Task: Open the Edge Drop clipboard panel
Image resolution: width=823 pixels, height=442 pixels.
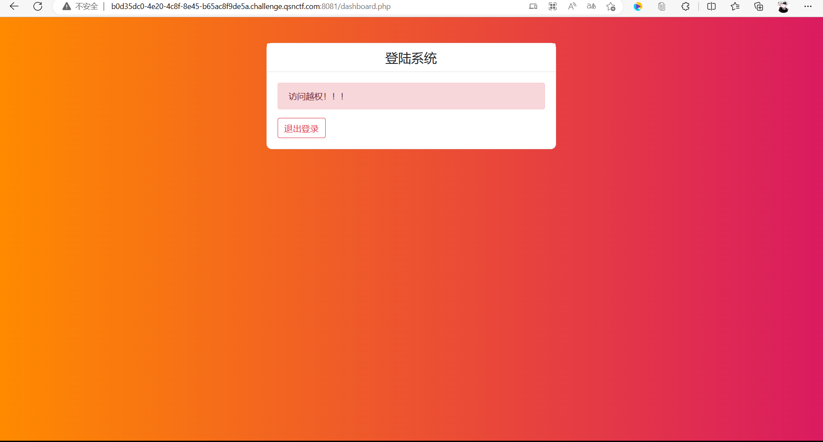Action: point(662,6)
